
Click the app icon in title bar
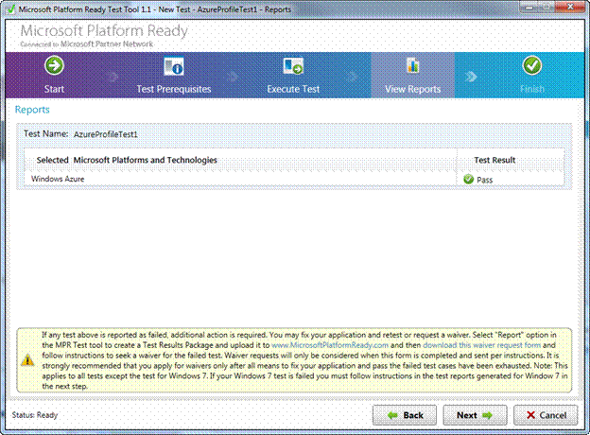(11, 9)
